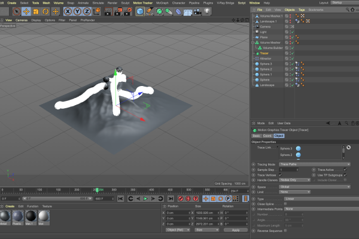Toggle the Y axis lock

click(x=77, y=11)
